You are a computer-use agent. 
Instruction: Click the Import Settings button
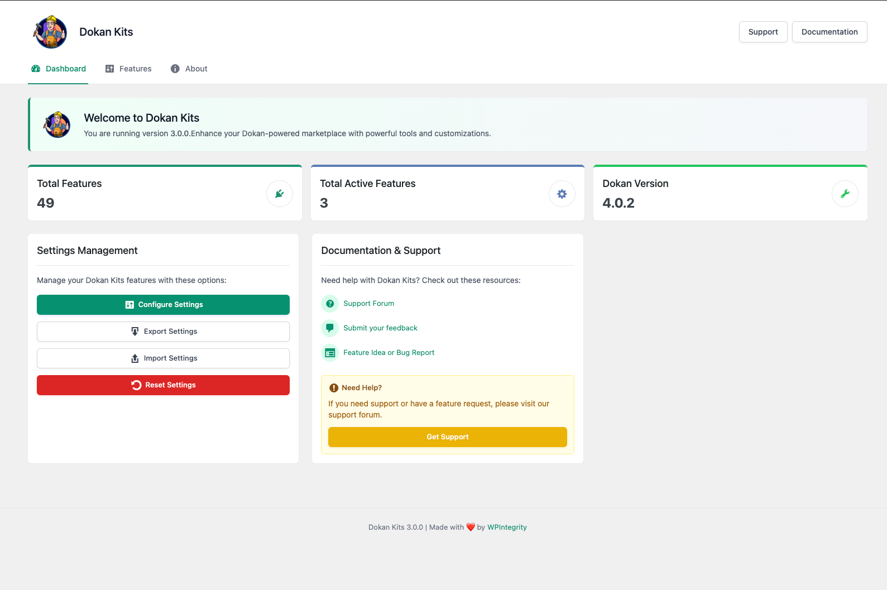163,358
